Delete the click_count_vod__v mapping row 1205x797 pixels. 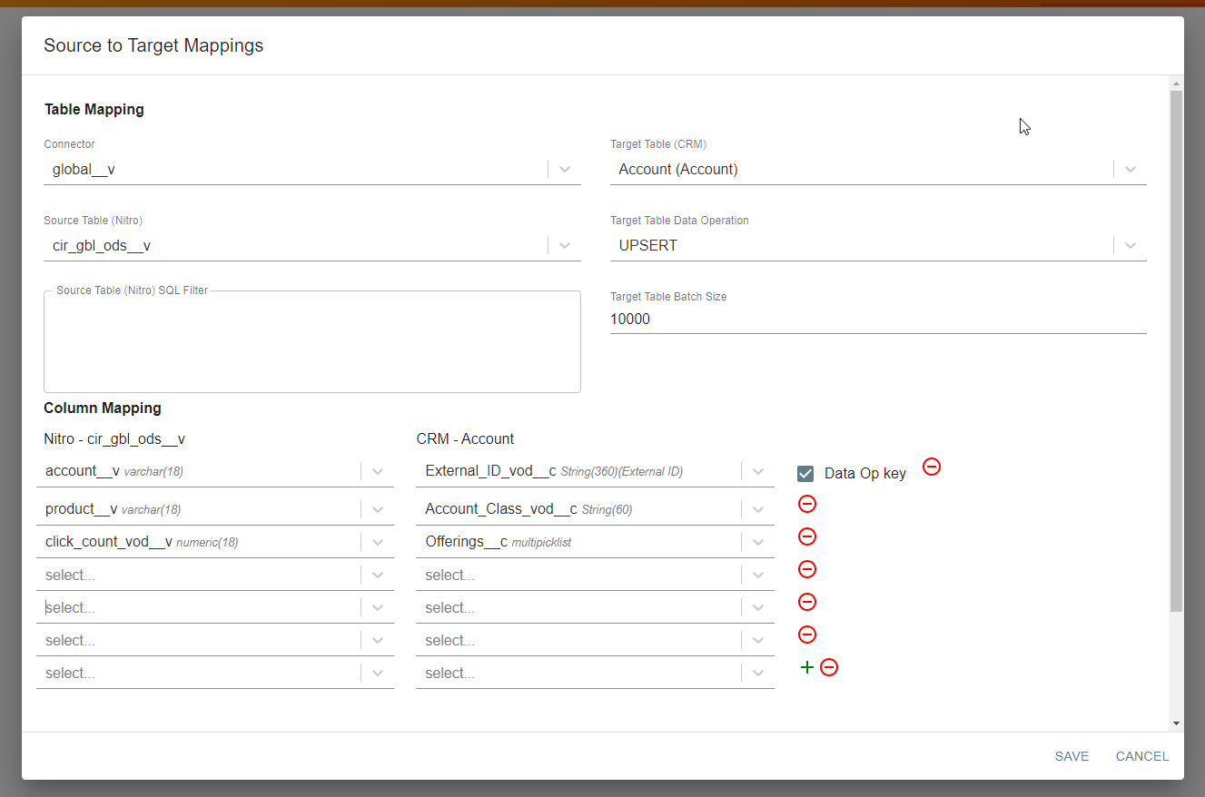pyautogui.click(x=807, y=536)
